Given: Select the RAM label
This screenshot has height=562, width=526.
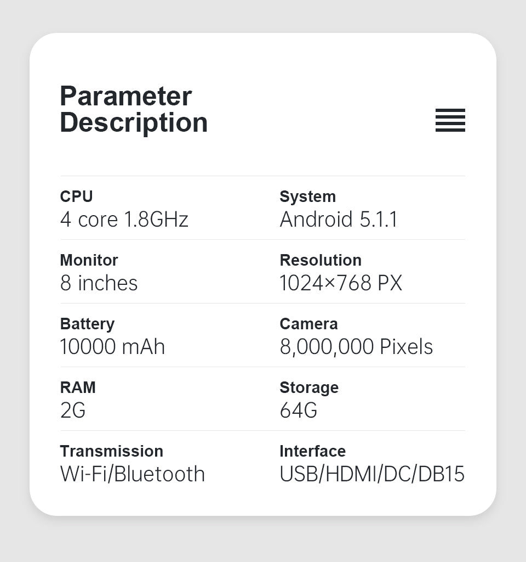Looking at the screenshot, I should point(78,387).
